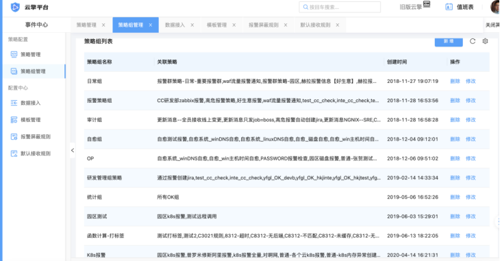Image resolution: width=500 pixels, height=261 pixels.
Task: Click the 2018-12-04 09:12:01 timestamp
Action: coord(412,139)
